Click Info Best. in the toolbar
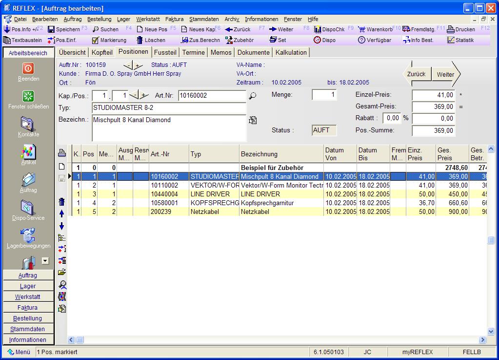 click(418, 40)
